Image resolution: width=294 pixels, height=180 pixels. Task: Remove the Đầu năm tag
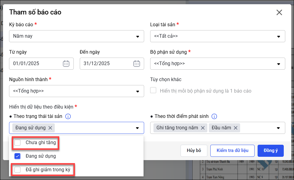pyautogui.click(x=235, y=128)
